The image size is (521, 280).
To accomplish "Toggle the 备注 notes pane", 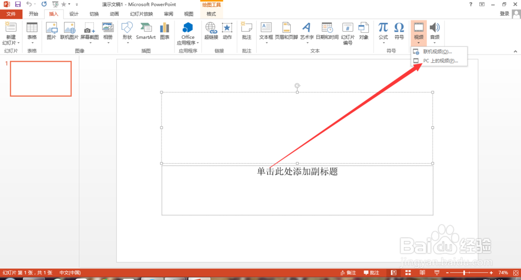I will tap(348, 273).
